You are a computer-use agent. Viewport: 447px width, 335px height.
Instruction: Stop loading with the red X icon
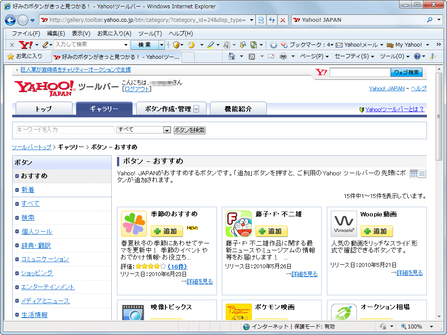pyautogui.click(x=282, y=20)
